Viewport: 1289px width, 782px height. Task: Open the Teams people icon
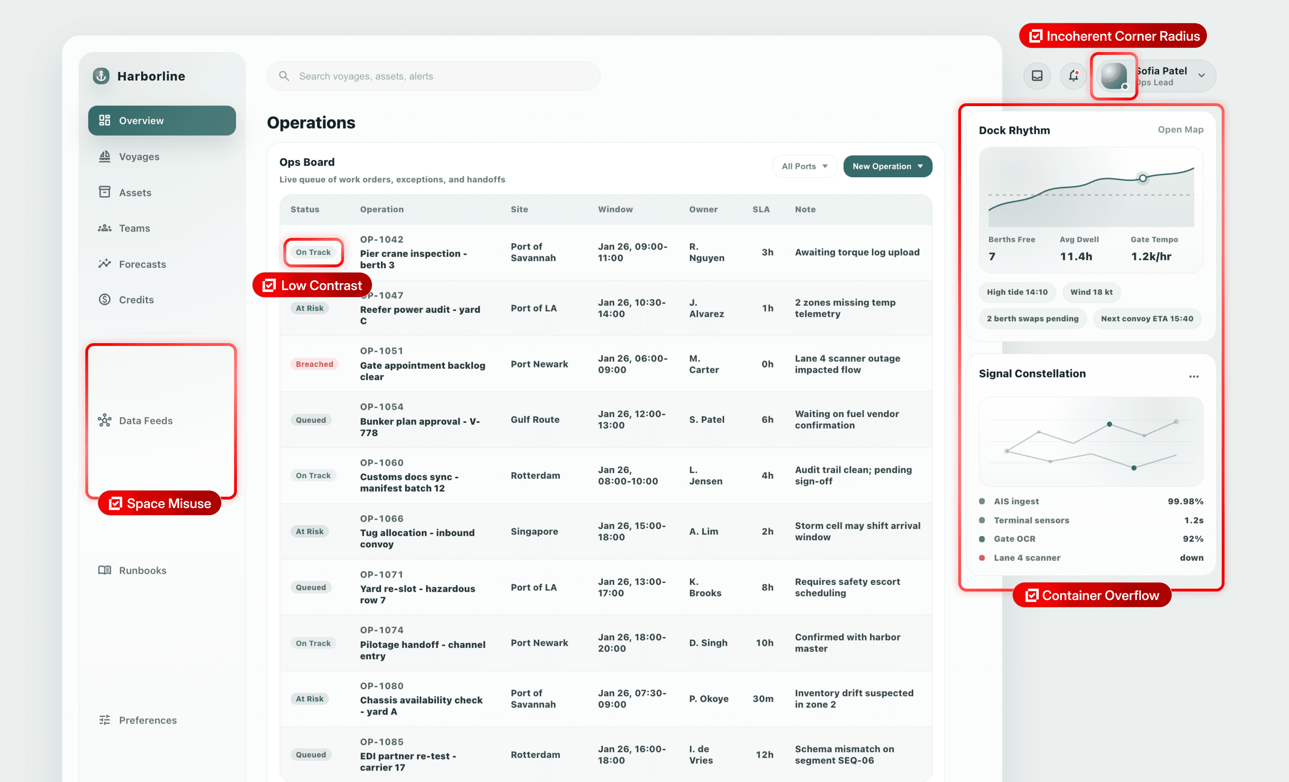click(105, 228)
